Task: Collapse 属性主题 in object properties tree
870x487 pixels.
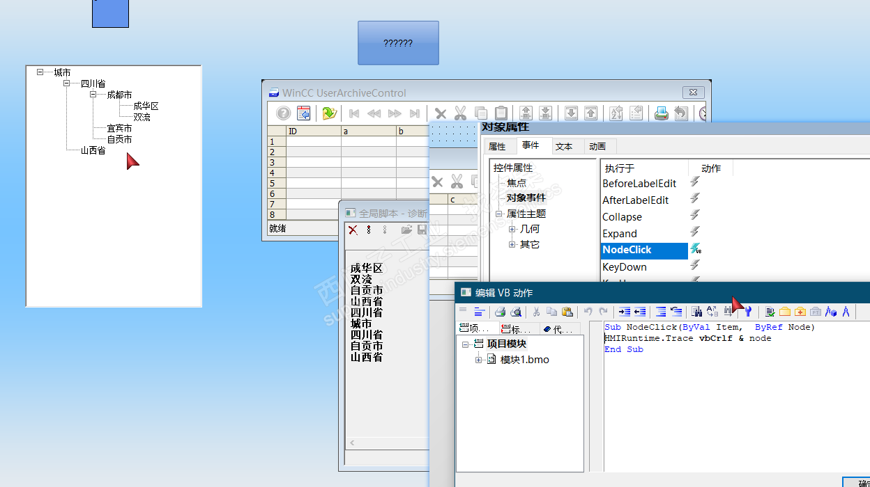Action: [499, 214]
